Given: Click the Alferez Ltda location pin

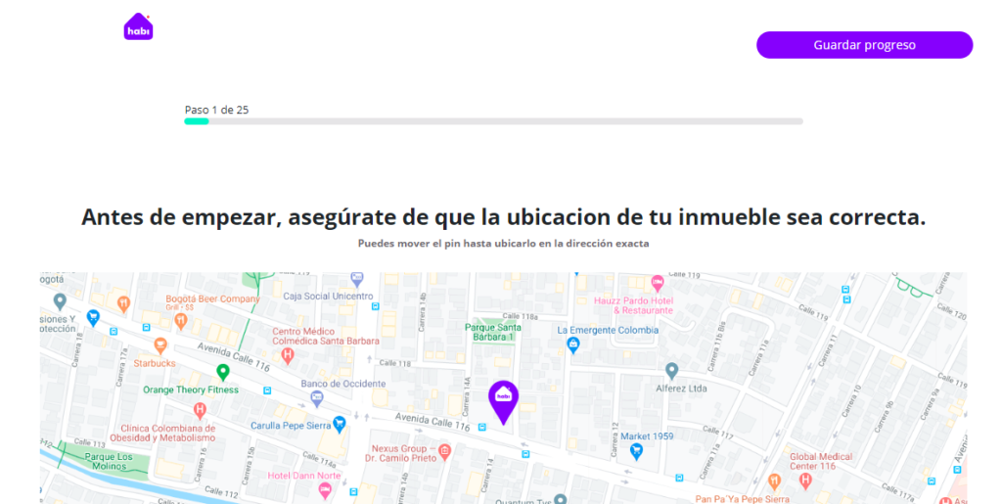Looking at the screenshot, I should coord(671,371).
